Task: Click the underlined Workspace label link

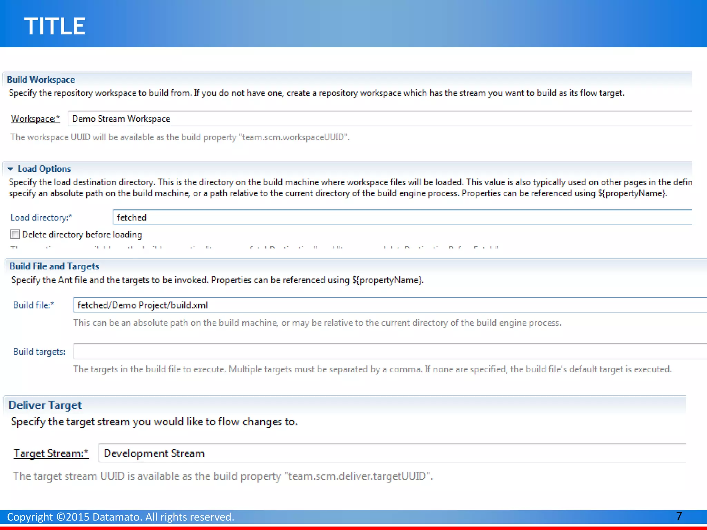Action: point(35,119)
